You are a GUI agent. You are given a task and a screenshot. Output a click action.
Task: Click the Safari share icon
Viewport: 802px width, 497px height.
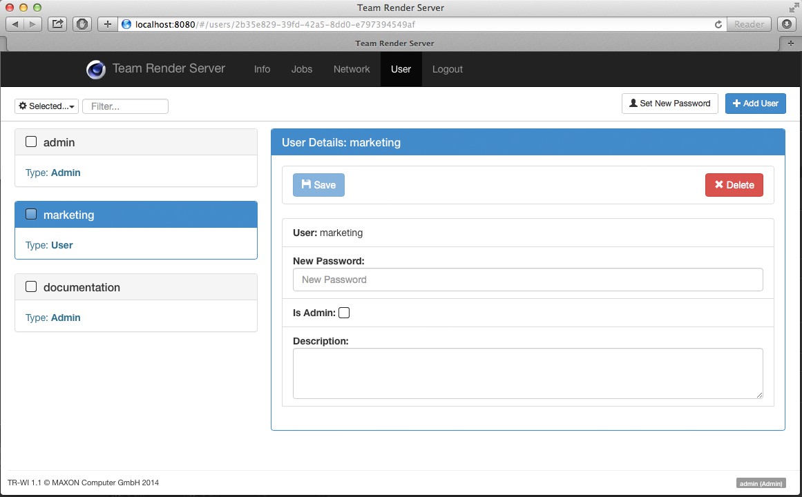pos(58,24)
